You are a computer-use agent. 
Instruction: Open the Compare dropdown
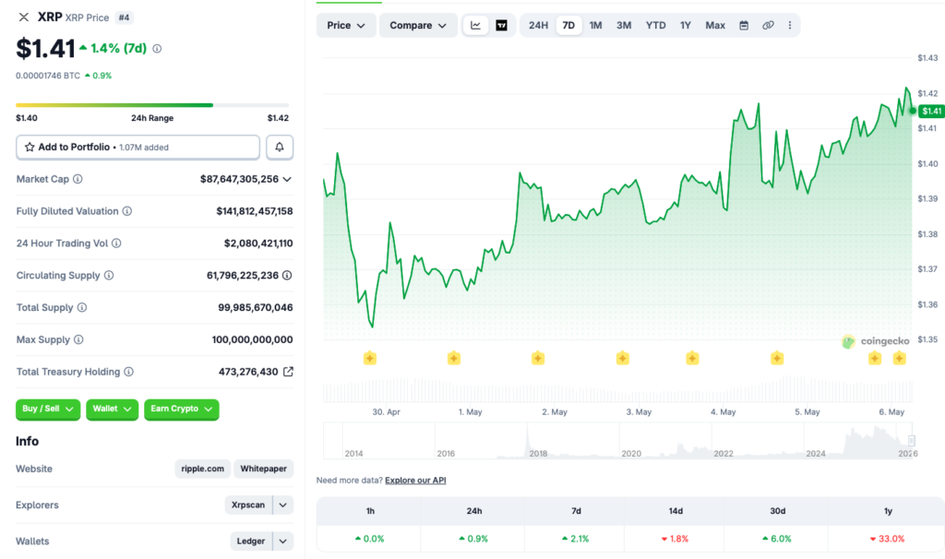pyautogui.click(x=418, y=25)
